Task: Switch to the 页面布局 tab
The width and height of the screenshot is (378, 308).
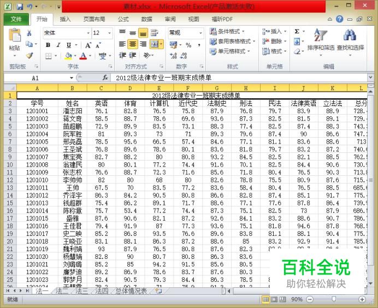Action: (94, 19)
